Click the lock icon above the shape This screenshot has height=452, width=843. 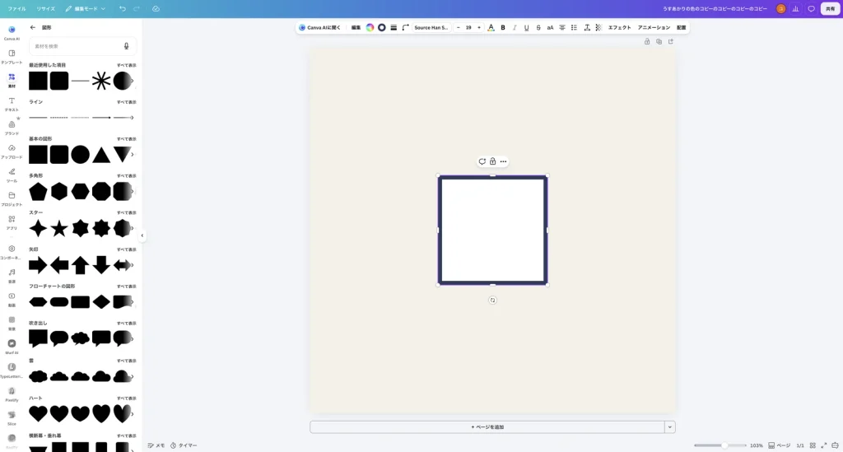tap(492, 161)
